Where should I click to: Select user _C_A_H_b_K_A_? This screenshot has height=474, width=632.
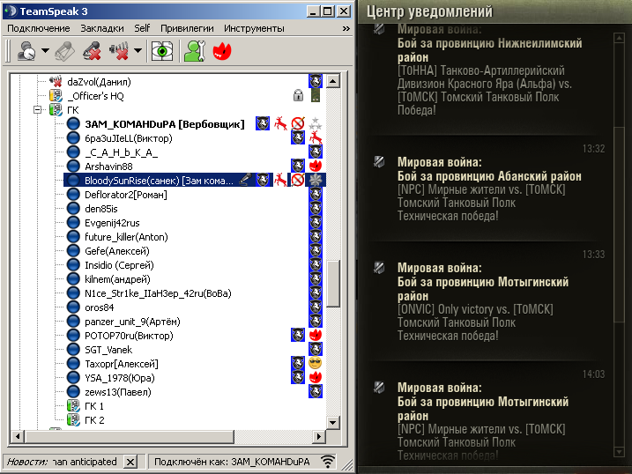pos(122,152)
